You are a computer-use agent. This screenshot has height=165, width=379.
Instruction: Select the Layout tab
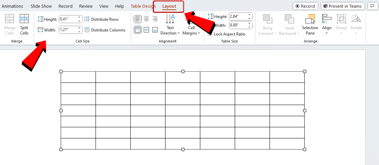click(x=169, y=6)
